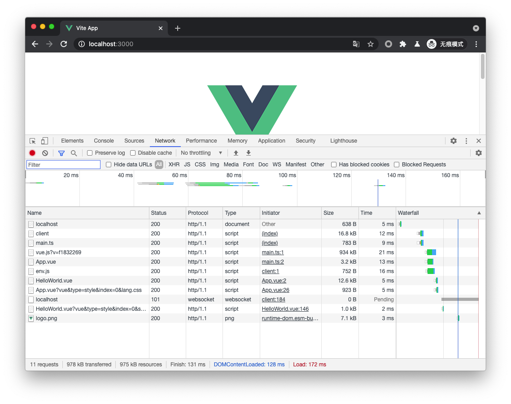Bookmark this page with the star icon

(371, 44)
